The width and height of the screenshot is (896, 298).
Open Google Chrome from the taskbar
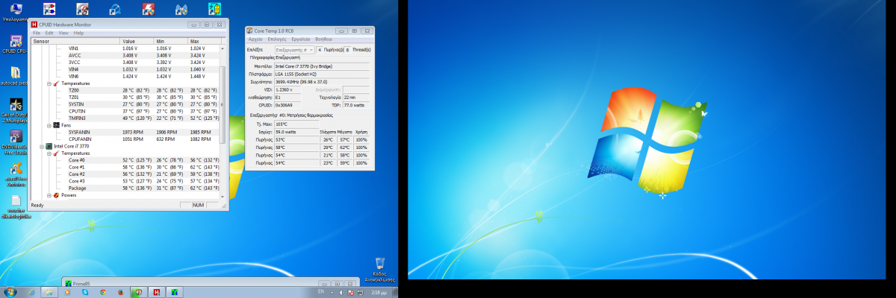(103, 291)
